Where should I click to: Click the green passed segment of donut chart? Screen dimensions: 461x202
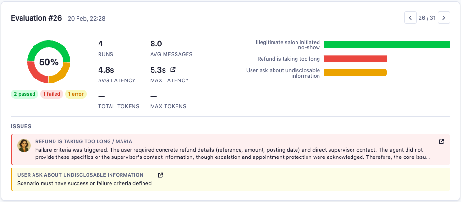click(49, 46)
